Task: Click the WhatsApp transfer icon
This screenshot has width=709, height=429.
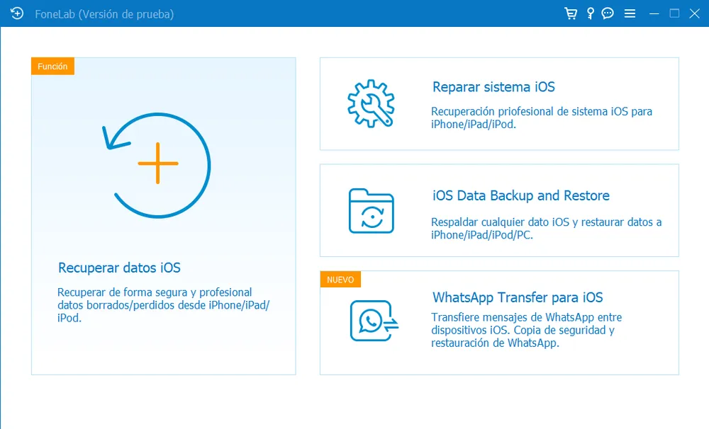Action: [x=374, y=321]
